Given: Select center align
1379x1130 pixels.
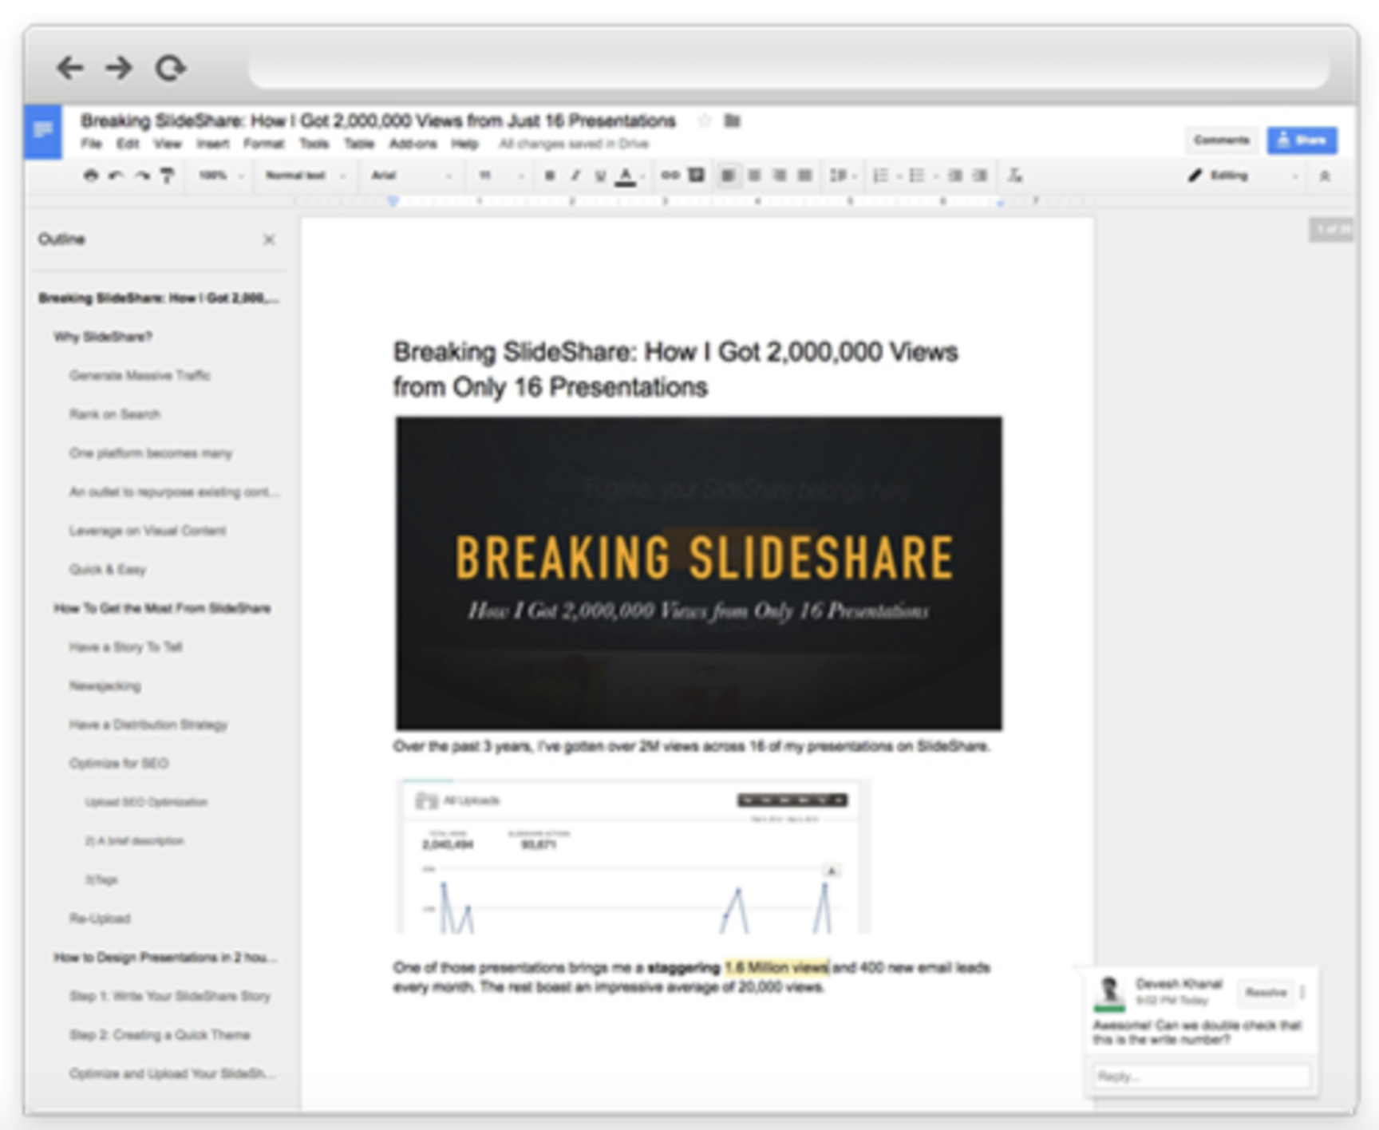Looking at the screenshot, I should (x=754, y=176).
